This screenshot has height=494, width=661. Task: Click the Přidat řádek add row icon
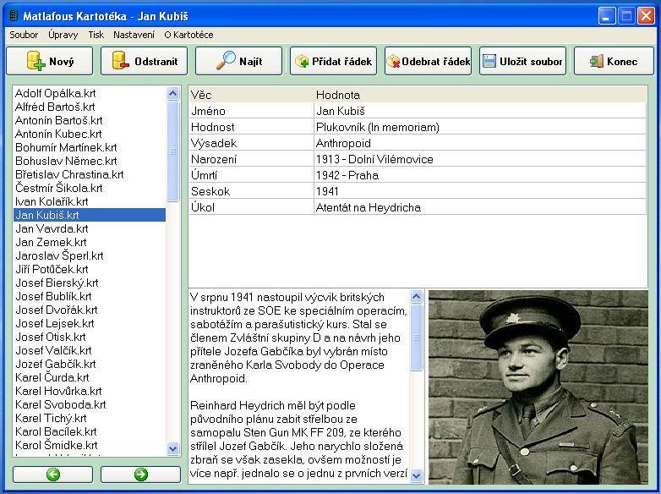[x=302, y=62]
